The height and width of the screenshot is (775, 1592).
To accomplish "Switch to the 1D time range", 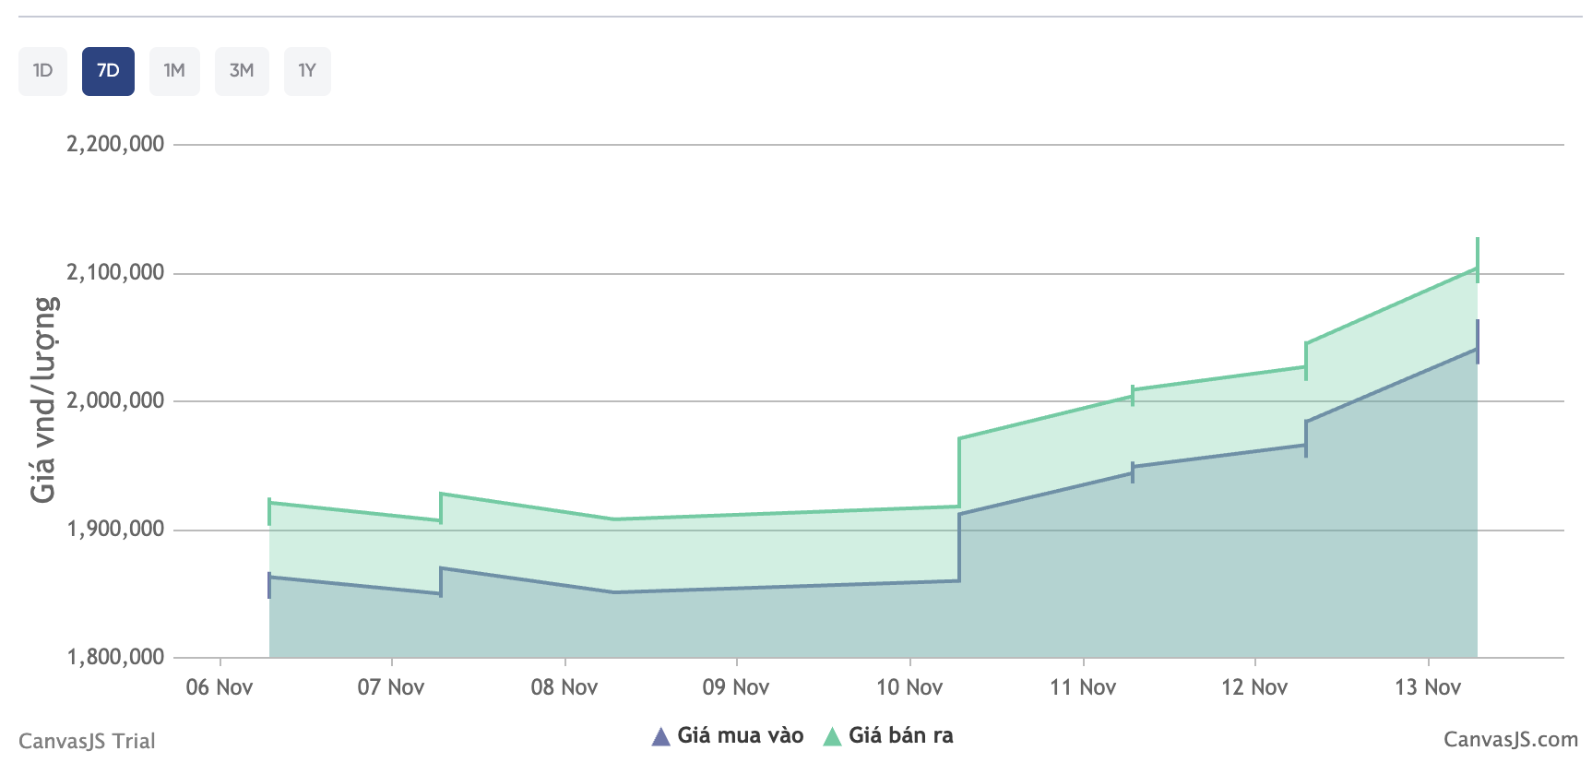I will 42,71.
